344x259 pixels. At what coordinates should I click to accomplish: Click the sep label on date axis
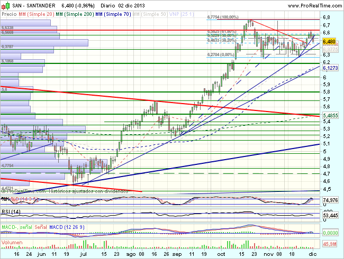(177, 254)
